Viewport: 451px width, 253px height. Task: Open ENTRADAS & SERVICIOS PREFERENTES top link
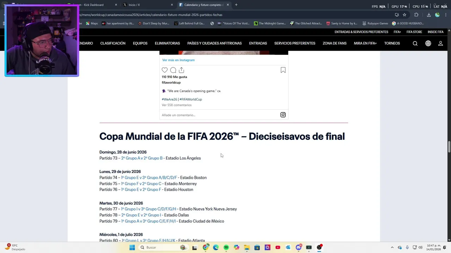point(362,32)
